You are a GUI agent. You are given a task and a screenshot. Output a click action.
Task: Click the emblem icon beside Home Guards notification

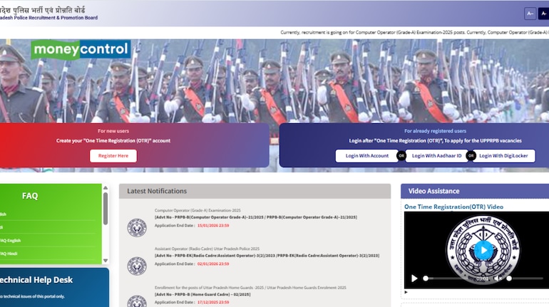click(137, 301)
